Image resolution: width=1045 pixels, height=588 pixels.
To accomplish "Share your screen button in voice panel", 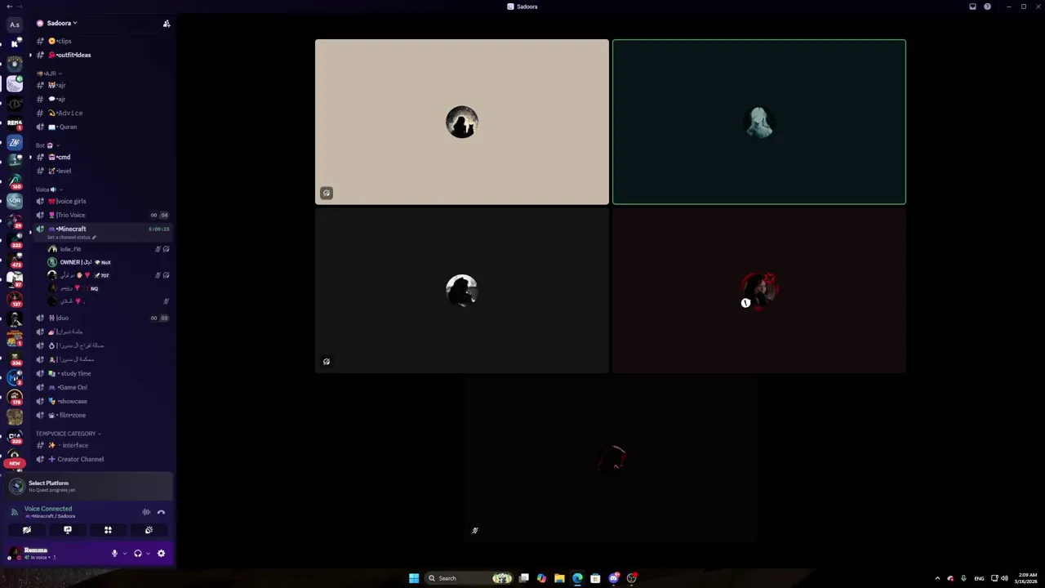I will [x=68, y=530].
